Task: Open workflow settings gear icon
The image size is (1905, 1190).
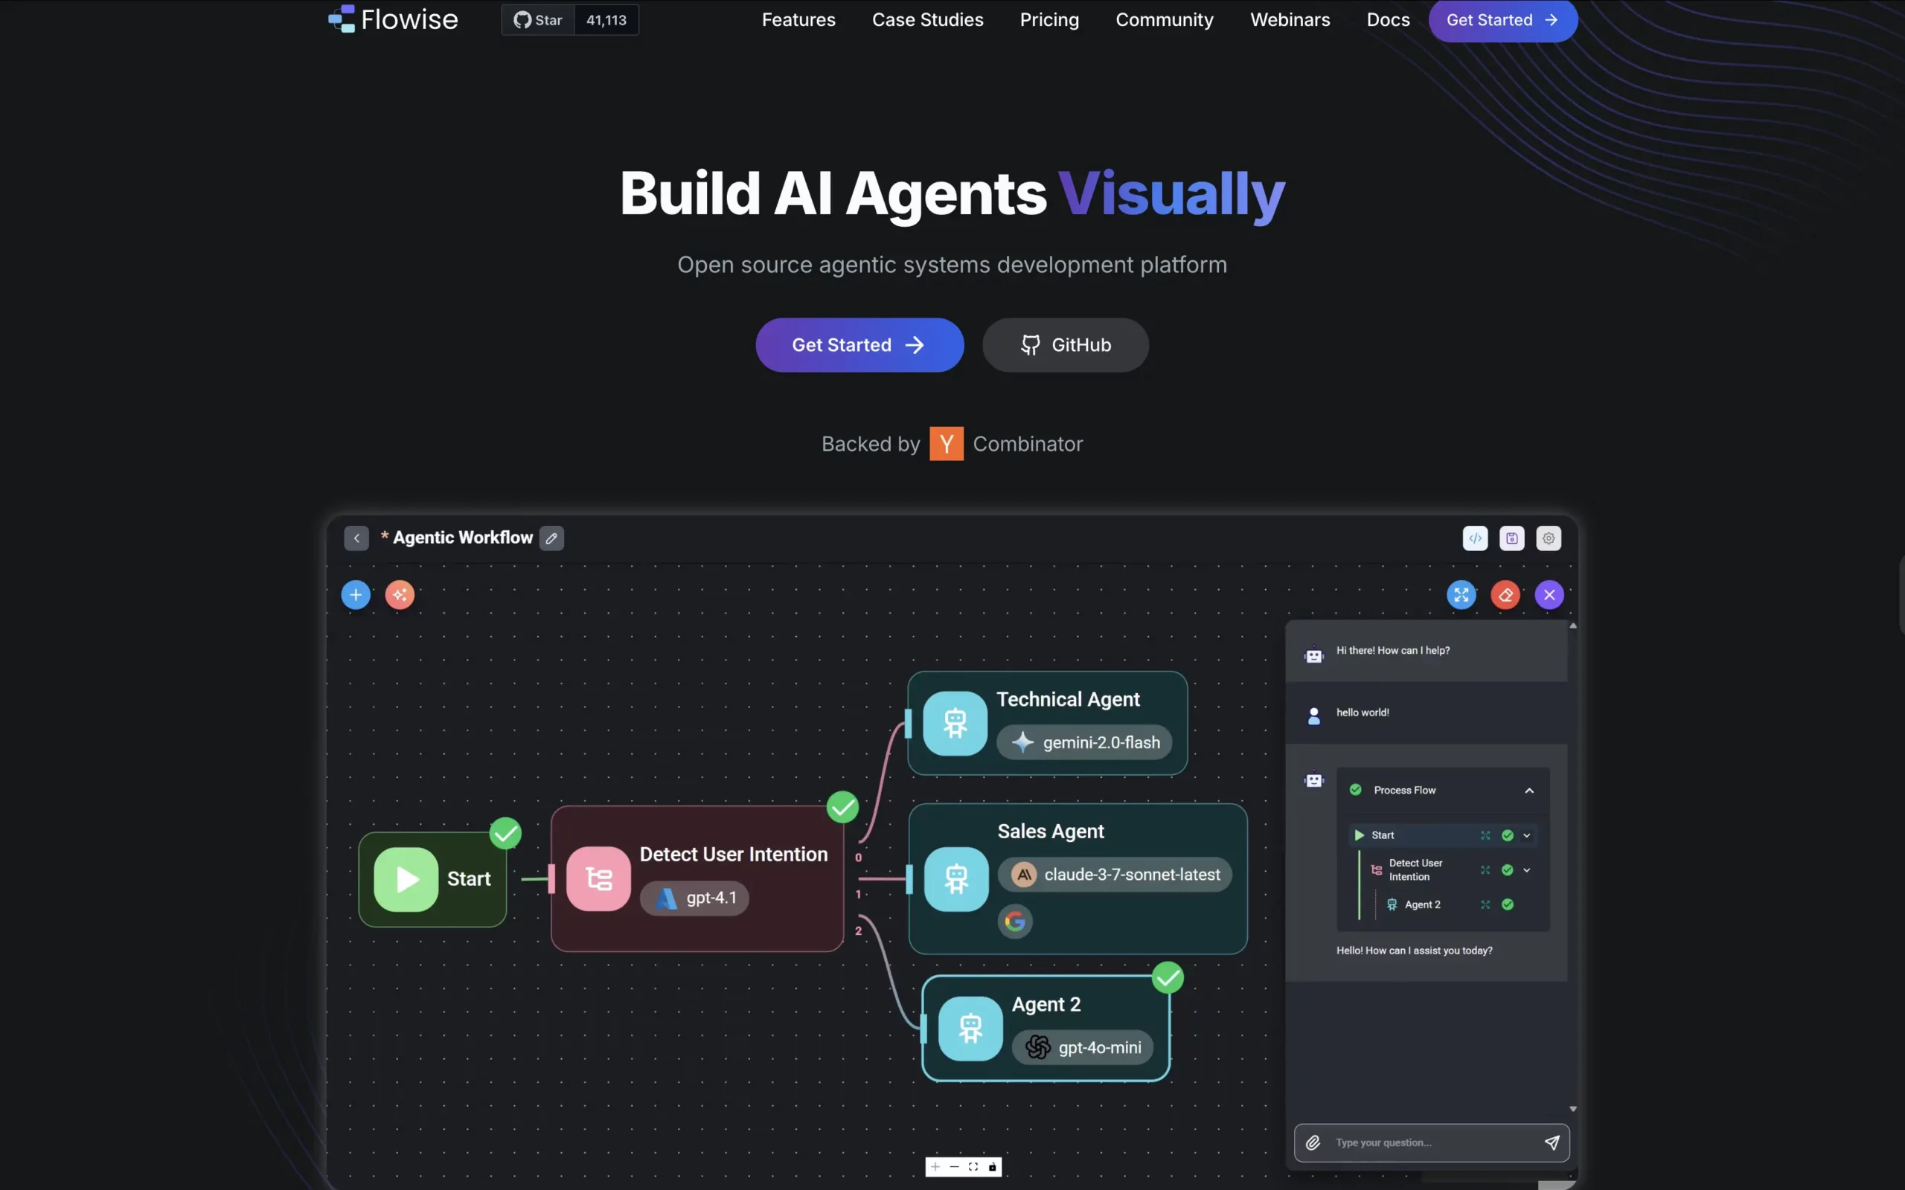Action: (1549, 538)
